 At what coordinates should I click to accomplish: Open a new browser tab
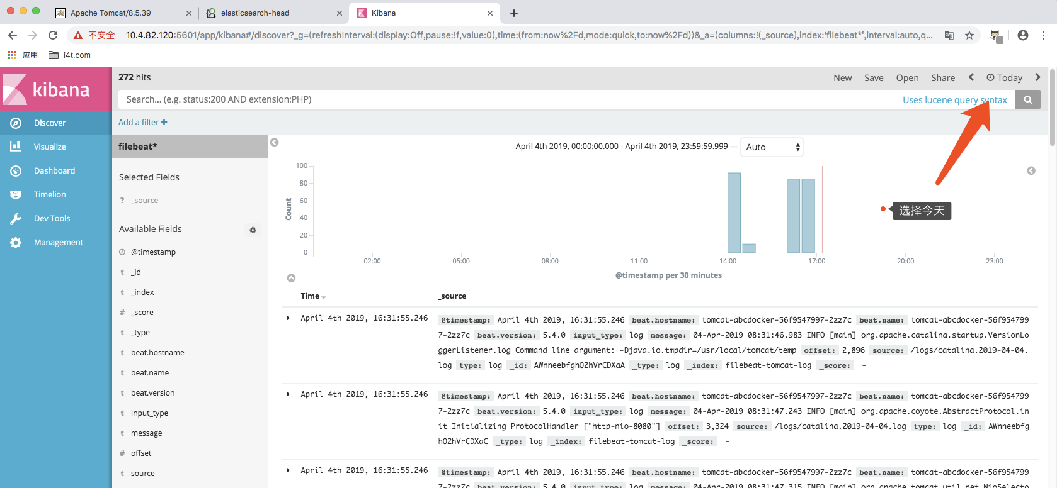point(514,13)
